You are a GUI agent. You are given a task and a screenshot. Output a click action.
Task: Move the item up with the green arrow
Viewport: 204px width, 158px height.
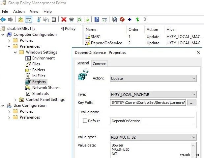(x=137, y=19)
